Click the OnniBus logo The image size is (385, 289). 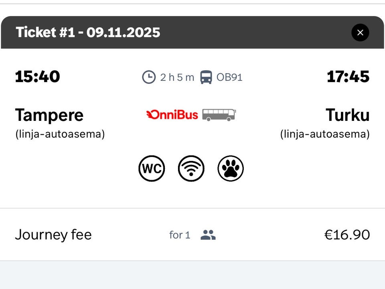point(172,115)
